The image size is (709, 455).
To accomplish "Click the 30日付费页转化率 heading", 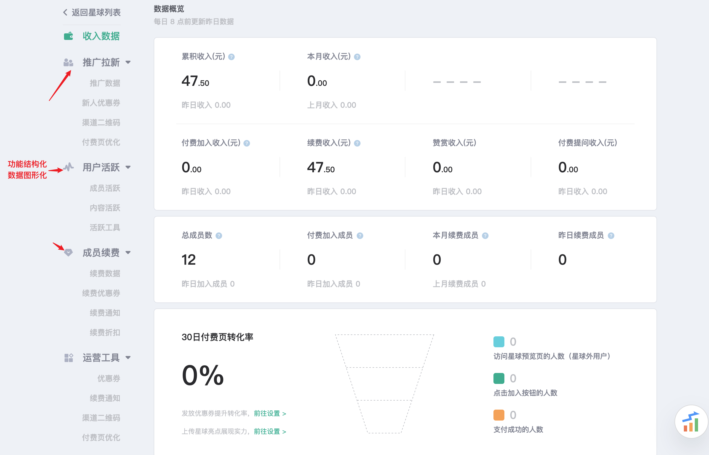I will click(x=217, y=337).
